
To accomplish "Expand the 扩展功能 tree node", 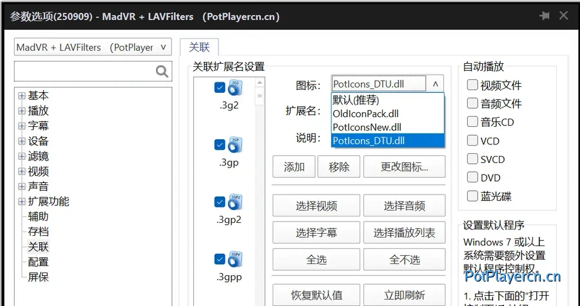I will [x=22, y=202].
